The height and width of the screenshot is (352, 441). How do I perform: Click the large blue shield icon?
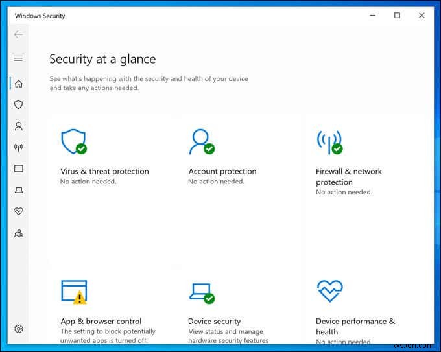click(73, 141)
